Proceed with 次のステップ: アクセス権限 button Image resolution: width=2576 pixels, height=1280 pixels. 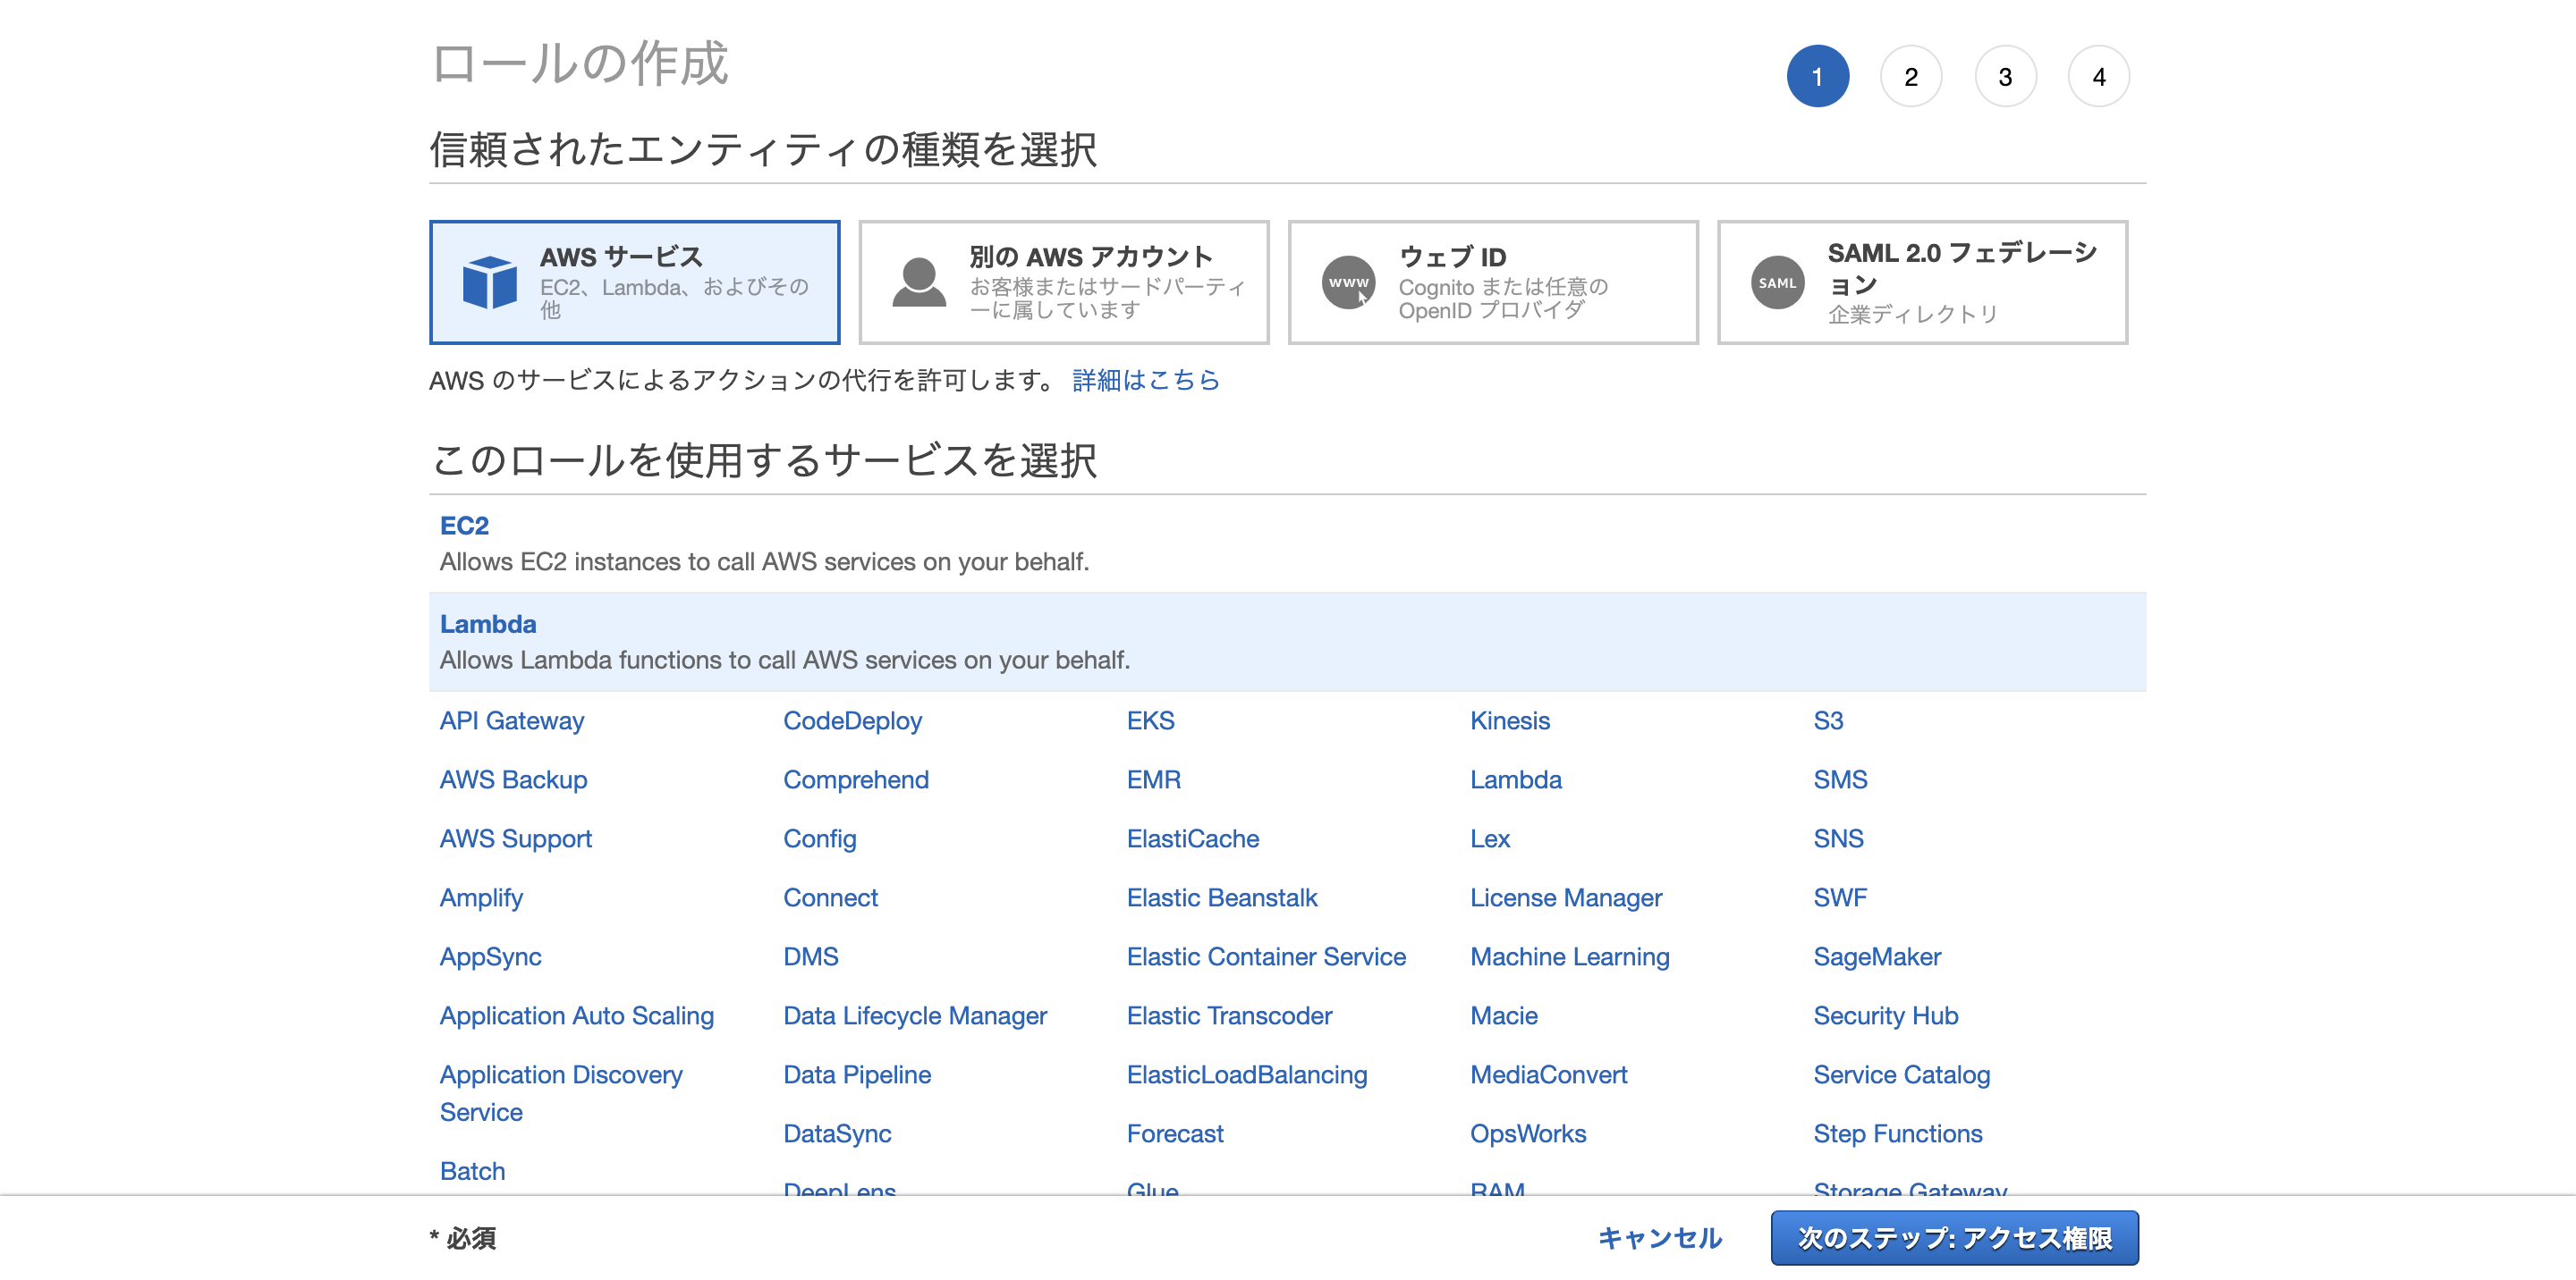(1955, 1238)
